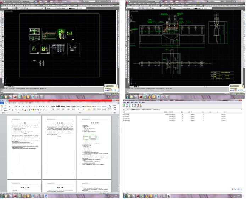This screenshot has height=199, width=246.
Task: Toggle Underline in Word ribbon
Action: [13, 110]
